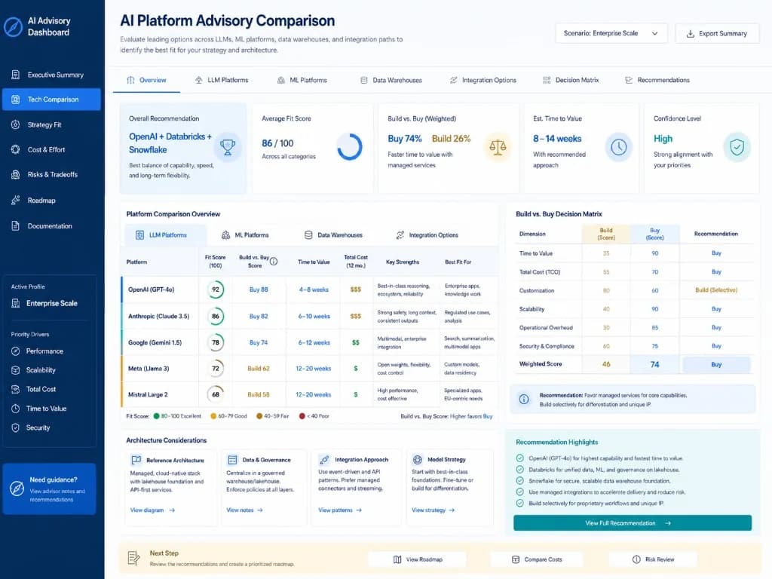This screenshot has width=772, height=579.
Task: Click the Data & Governance card icon
Action: point(232,460)
